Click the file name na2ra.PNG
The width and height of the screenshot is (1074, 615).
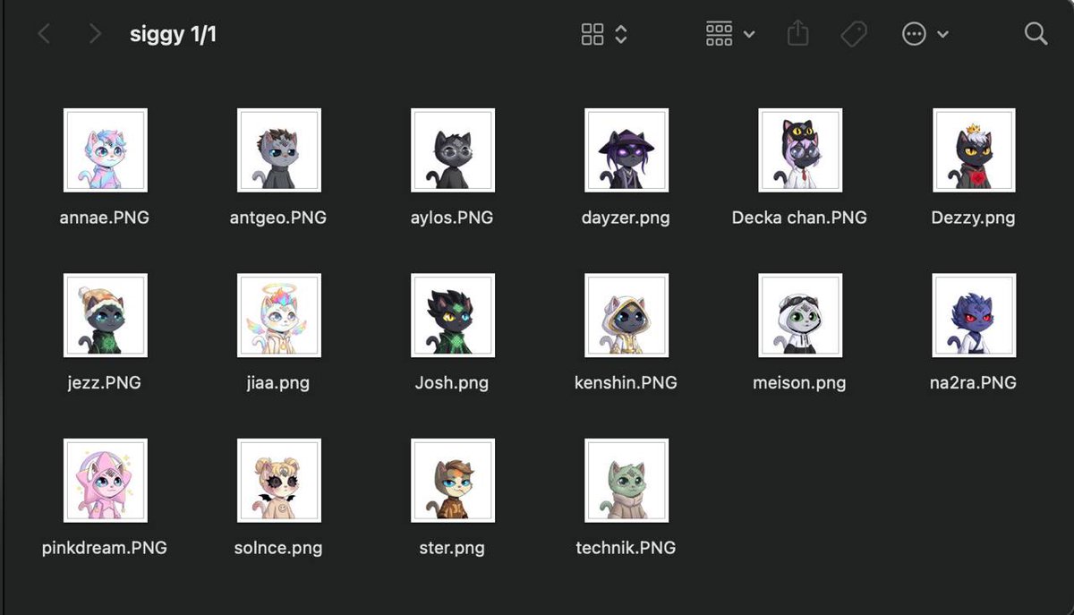[x=973, y=382]
